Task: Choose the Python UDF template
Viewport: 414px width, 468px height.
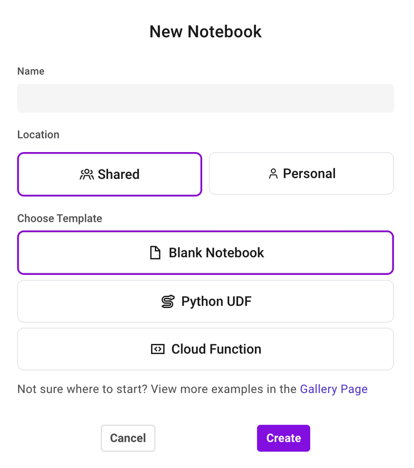Action: tap(205, 301)
